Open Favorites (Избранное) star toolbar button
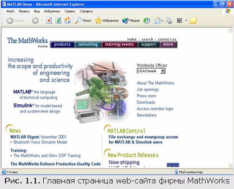Image resolution: width=234 pixels, height=189 pixels. [107, 20]
